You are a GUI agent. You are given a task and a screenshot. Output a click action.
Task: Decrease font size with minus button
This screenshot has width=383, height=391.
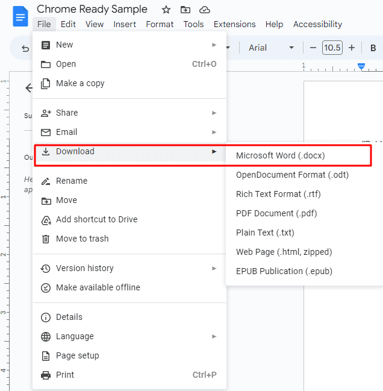[313, 48]
